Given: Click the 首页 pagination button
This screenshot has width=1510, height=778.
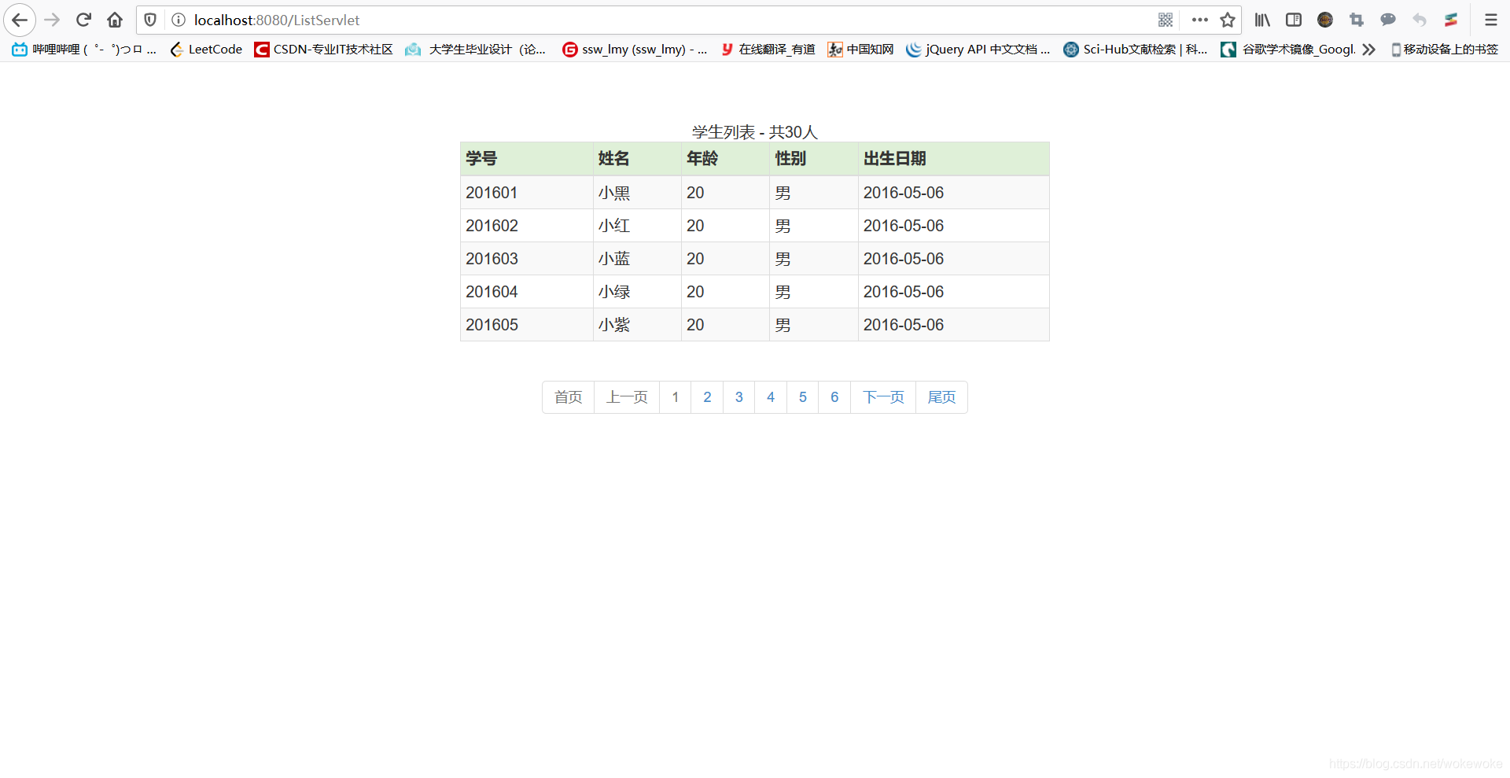Looking at the screenshot, I should pyautogui.click(x=568, y=397).
